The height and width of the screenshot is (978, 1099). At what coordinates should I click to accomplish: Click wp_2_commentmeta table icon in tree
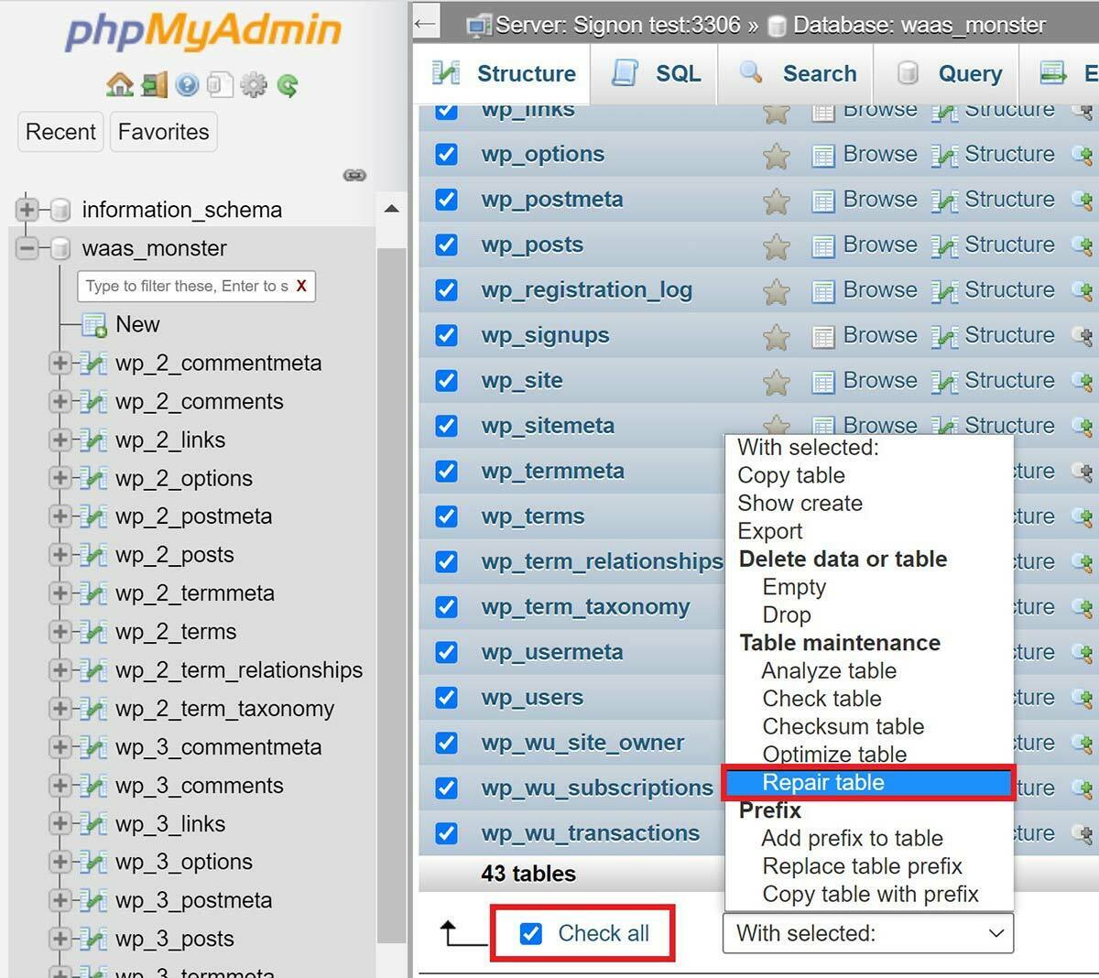click(93, 364)
